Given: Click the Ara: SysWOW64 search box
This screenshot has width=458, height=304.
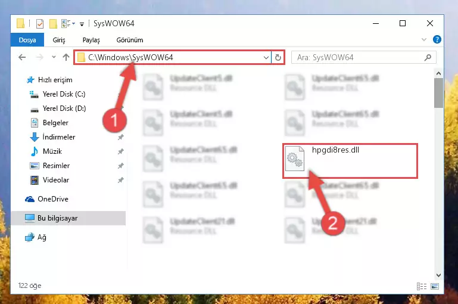Looking at the screenshot, I should coord(364,57).
